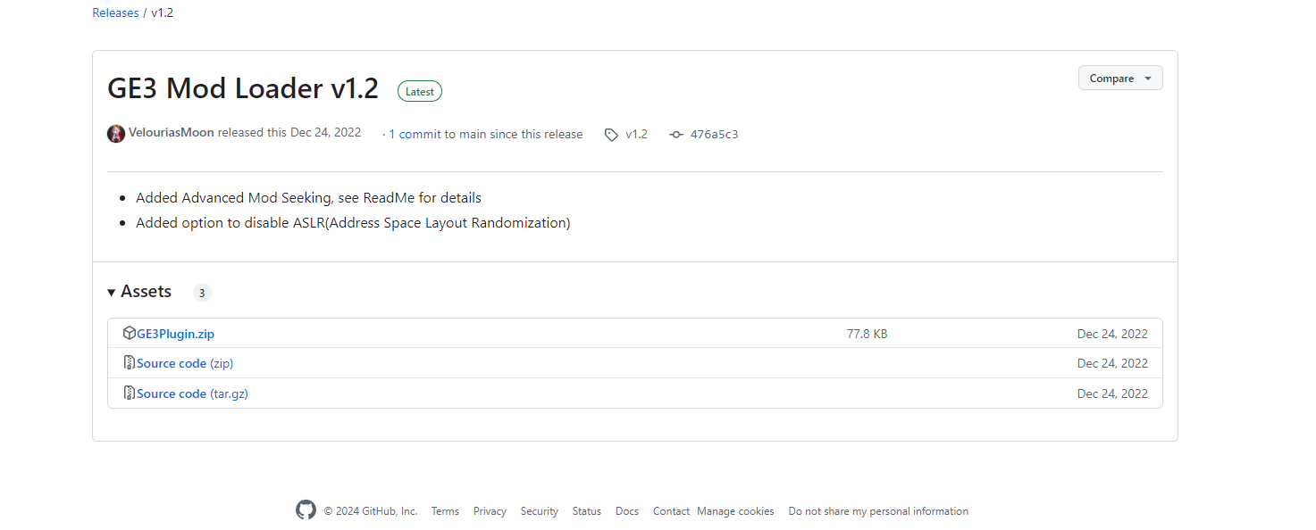Open the Terms footer link
Image resolution: width=1316 pixels, height=530 pixels.
pyautogui.click(x=445, y=511)
